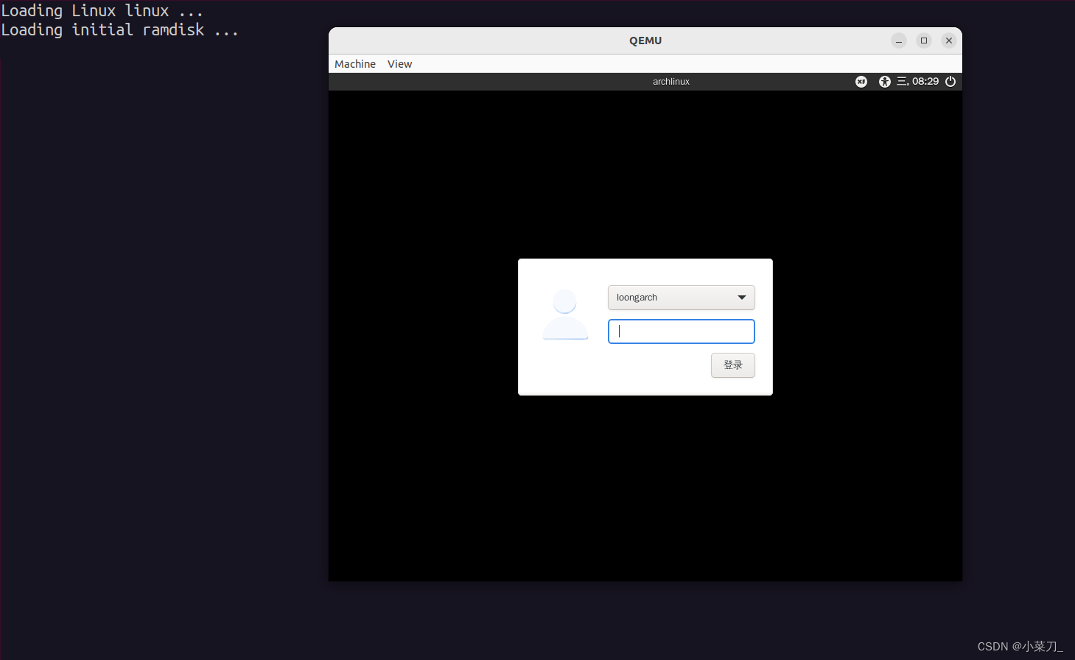This screenshot has width=1075, height=660.
Task: Click the user avatar icon on login panel
Action: pyautogui.click(x=564, y=315)
